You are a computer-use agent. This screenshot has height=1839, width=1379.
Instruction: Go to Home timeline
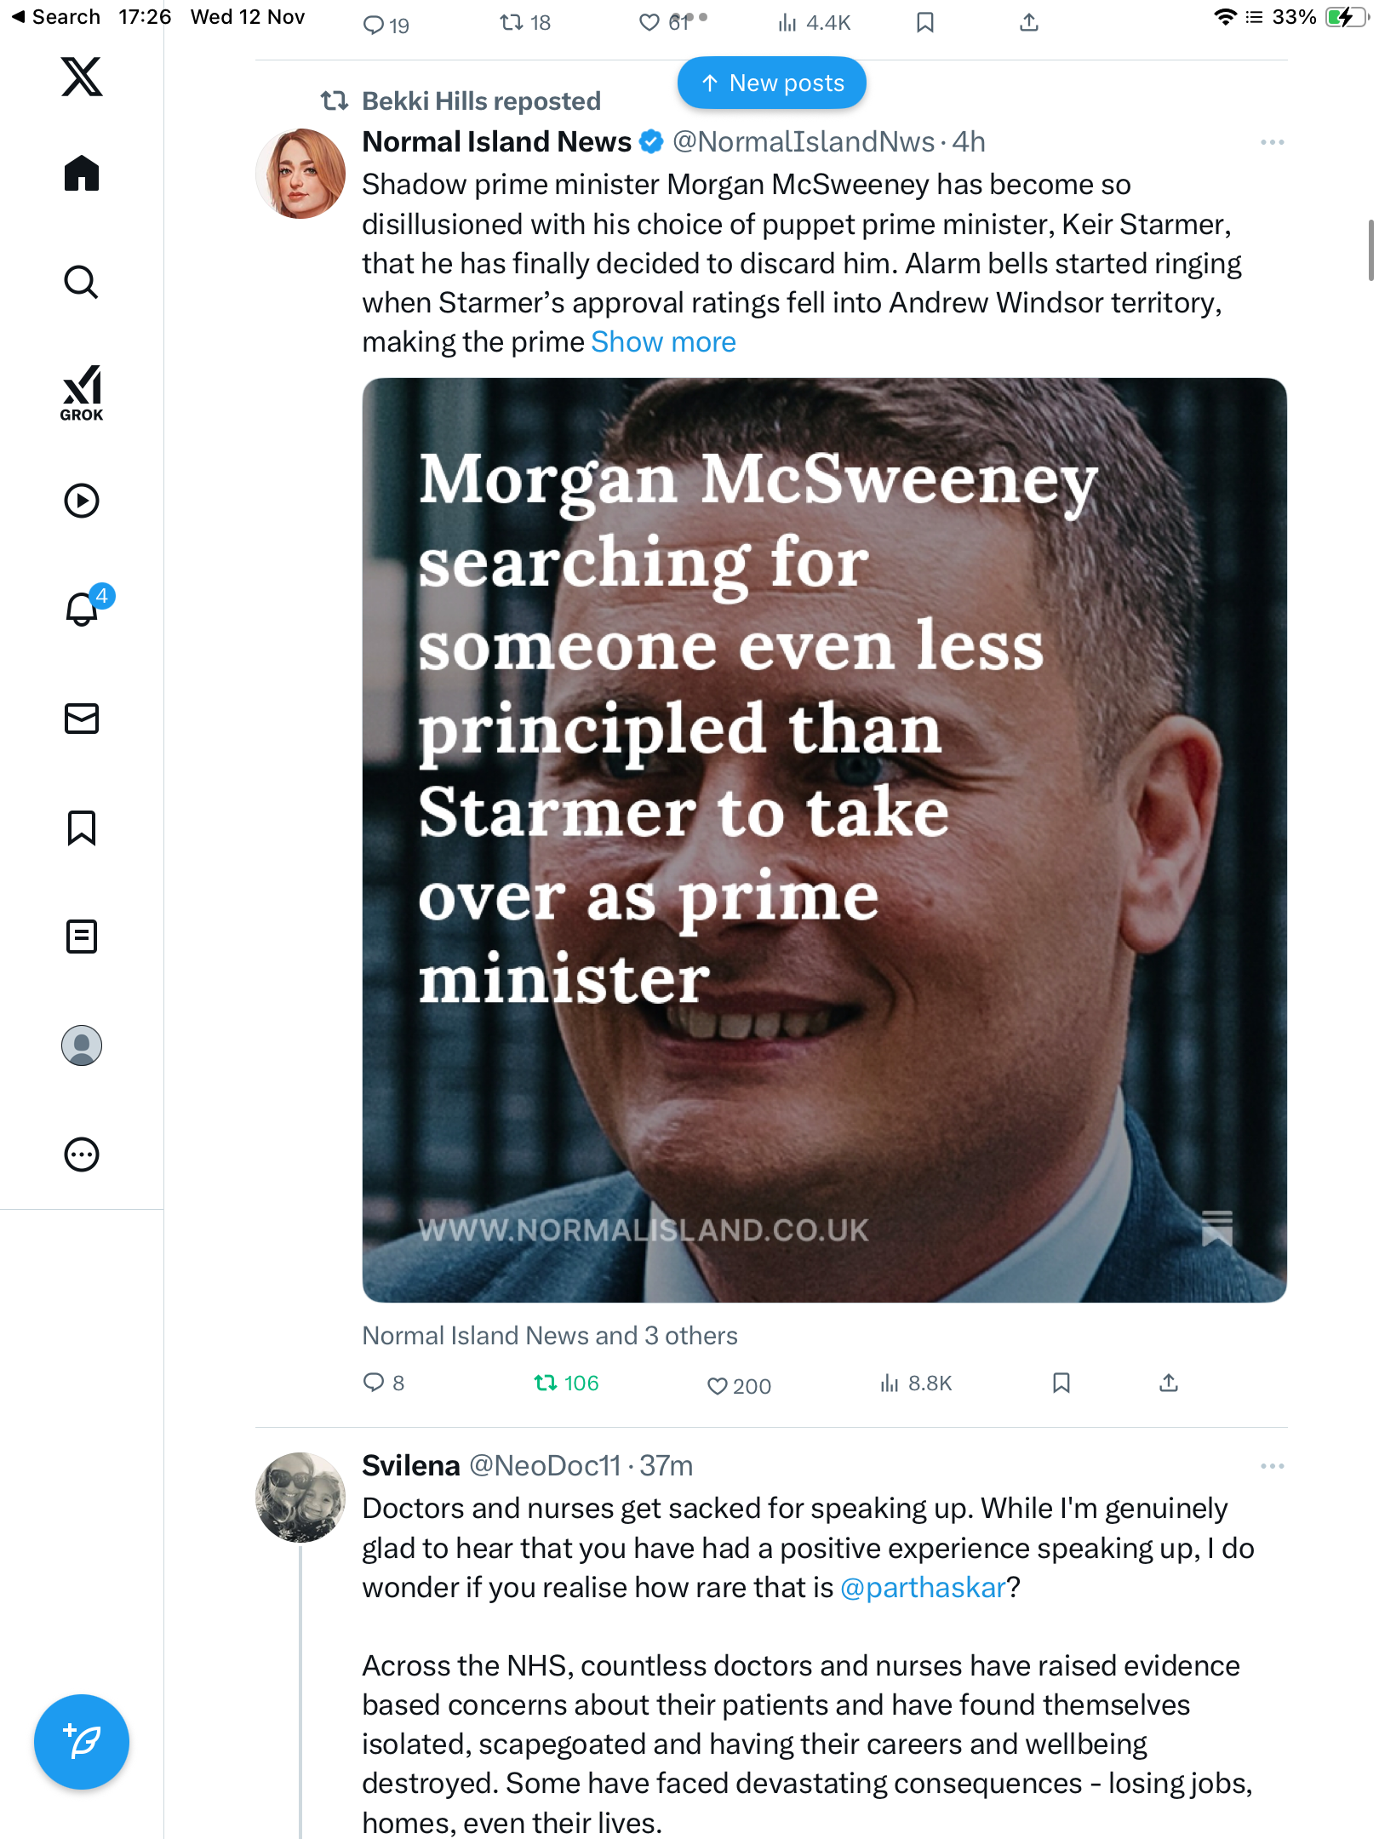point(82,174)
